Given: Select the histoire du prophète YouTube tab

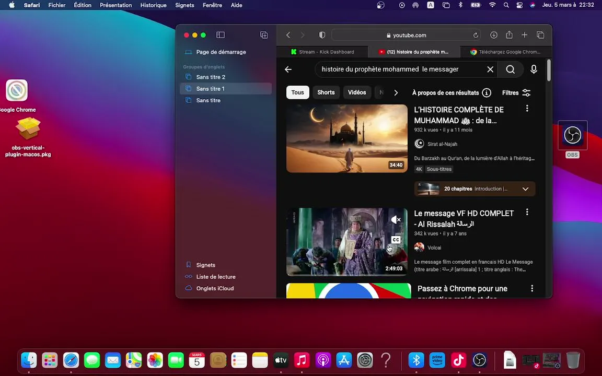Looking at the screenshot, I should (x=413, y=52).
